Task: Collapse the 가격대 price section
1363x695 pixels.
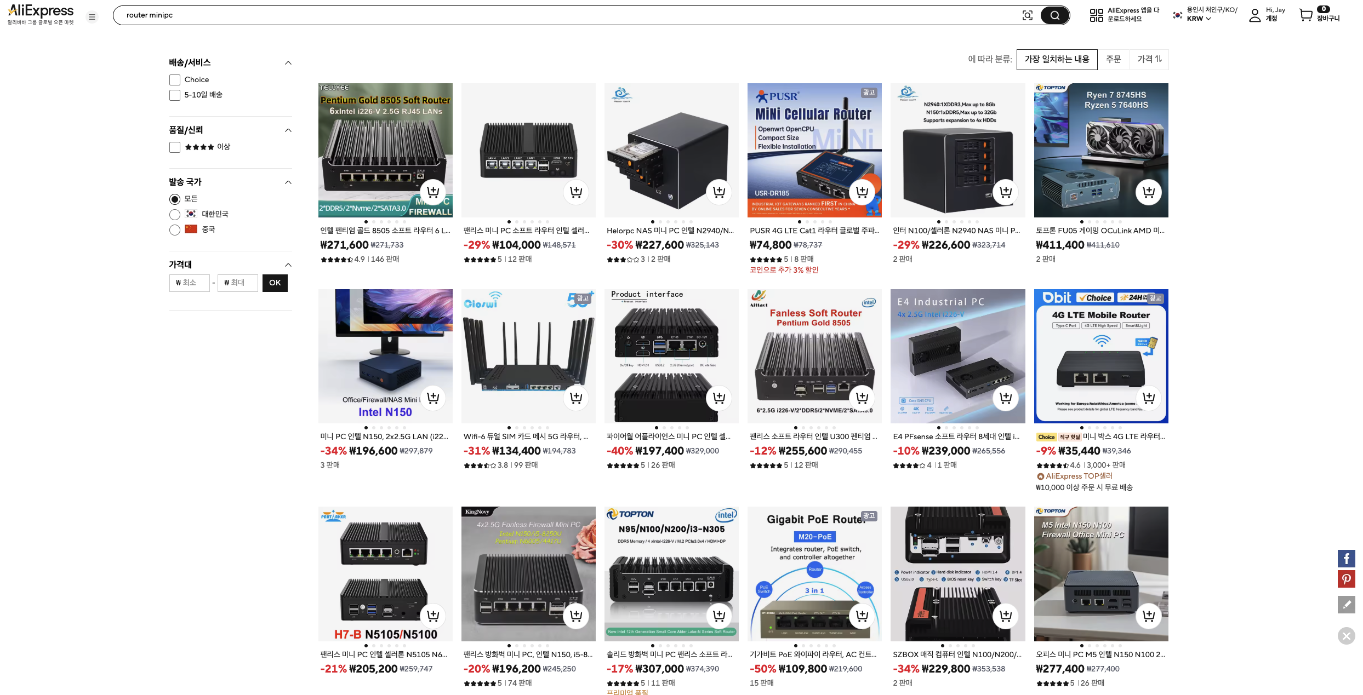Action: click(x=288, y=265)
